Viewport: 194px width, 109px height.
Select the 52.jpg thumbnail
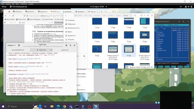(145, 35)
